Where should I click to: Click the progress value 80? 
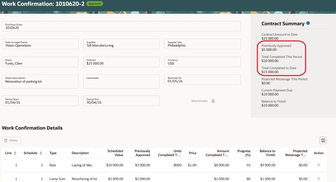pos(249,179)
